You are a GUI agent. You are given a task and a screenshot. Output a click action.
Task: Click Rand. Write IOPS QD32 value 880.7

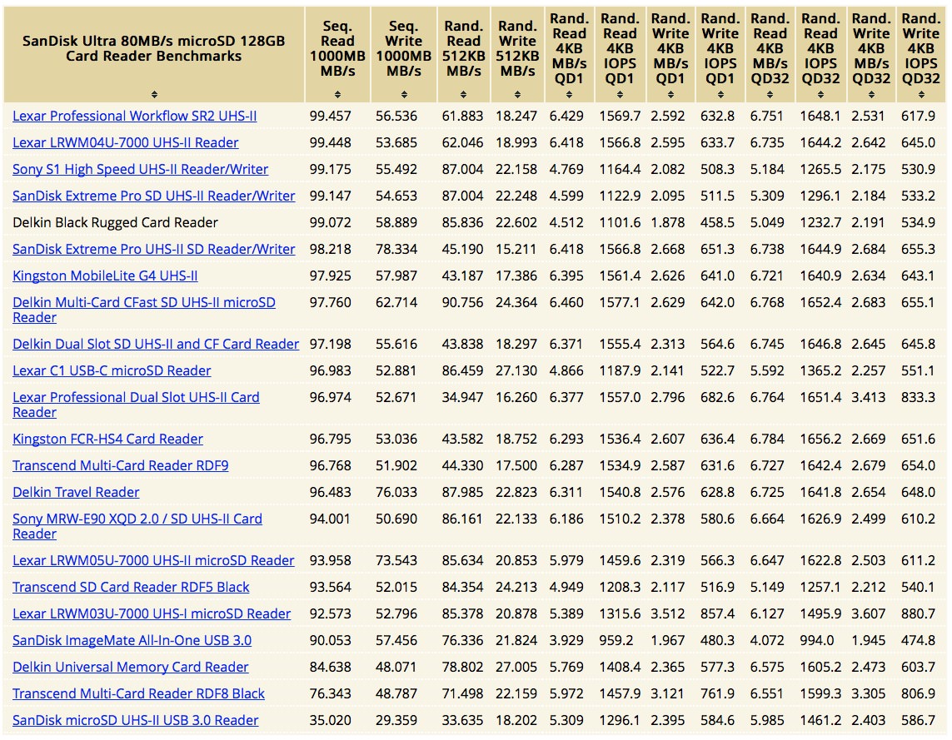tap(918, 613)
